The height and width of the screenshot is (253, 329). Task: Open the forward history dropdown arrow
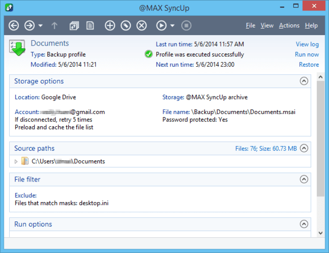[x=40, y=26]
